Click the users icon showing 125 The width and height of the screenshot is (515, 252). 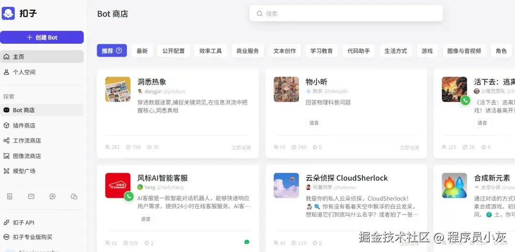(444, 147)
